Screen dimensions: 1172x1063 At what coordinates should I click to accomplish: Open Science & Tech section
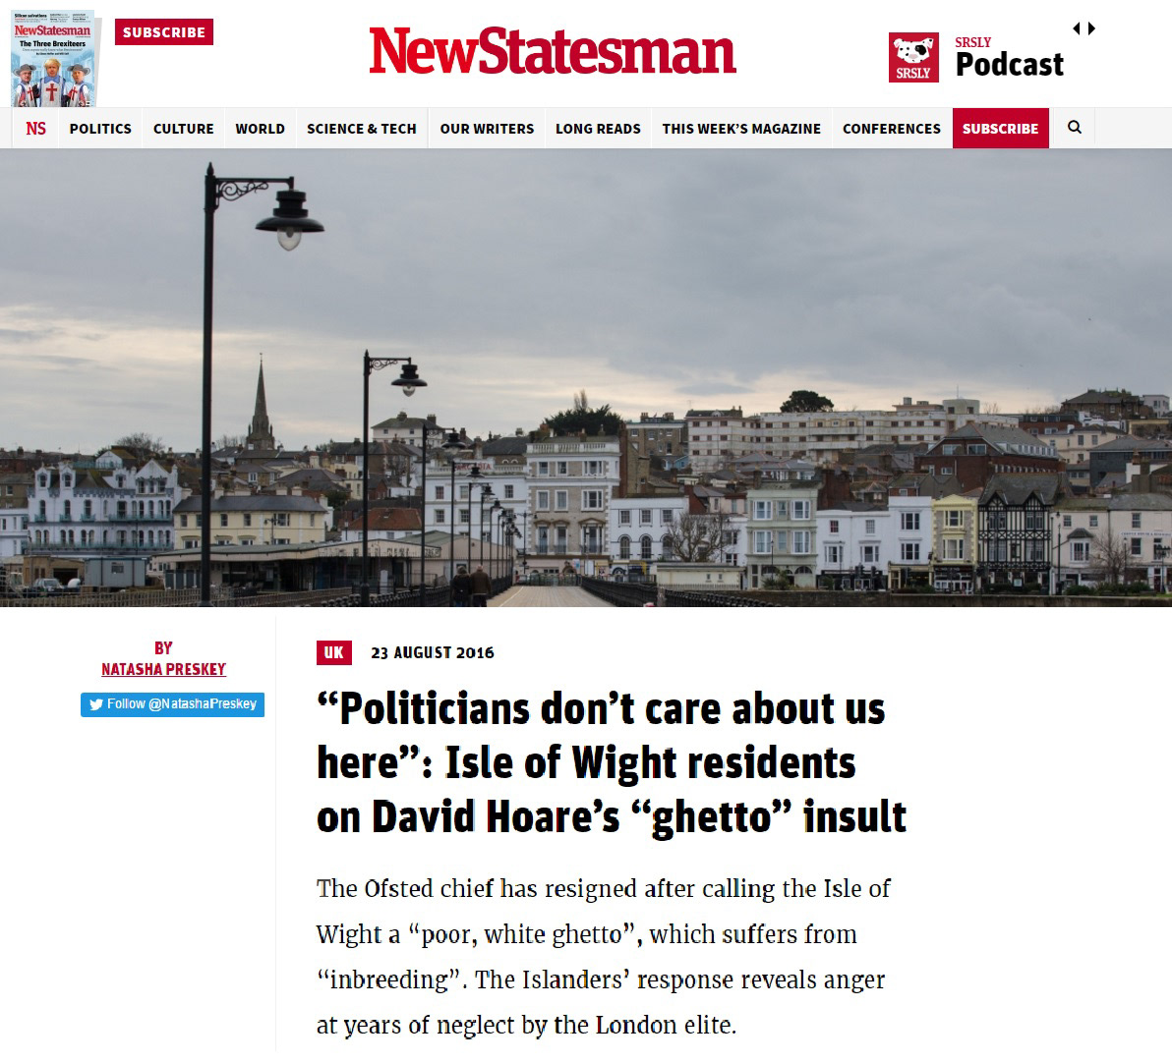point(362,129)
